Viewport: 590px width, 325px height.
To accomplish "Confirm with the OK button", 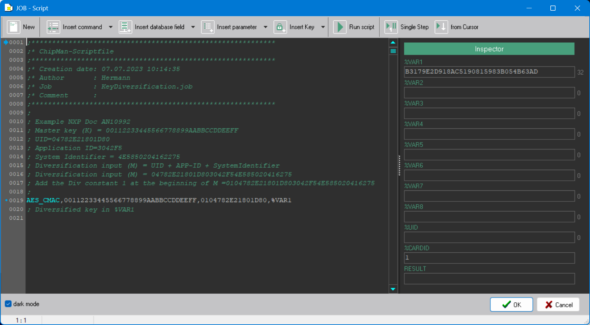I will (511, 305).
